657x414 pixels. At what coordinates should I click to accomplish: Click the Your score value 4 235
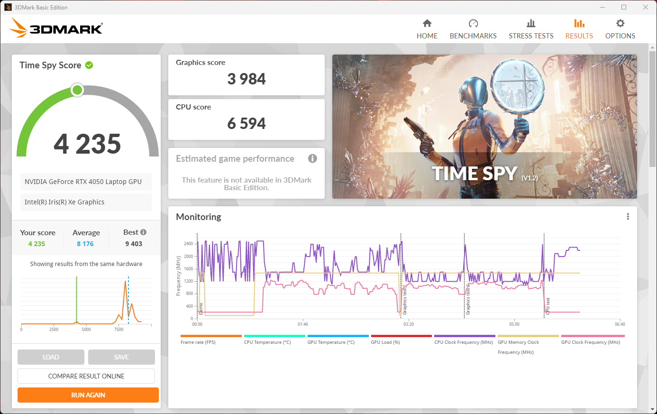pos(36,244)
